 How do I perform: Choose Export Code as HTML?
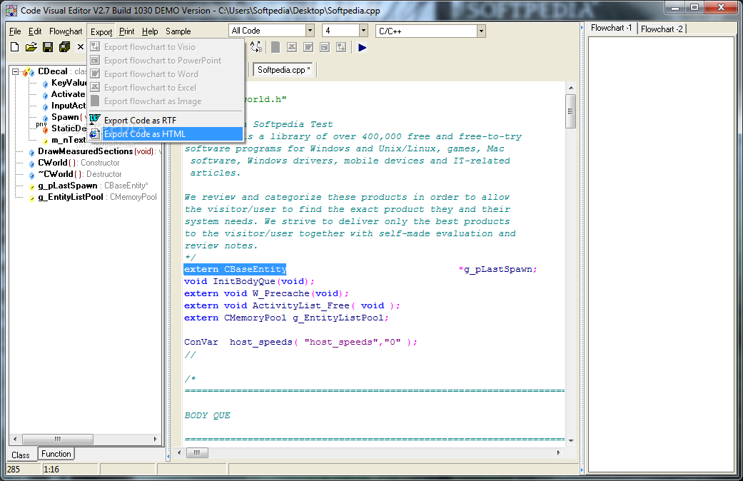[166, 134]
